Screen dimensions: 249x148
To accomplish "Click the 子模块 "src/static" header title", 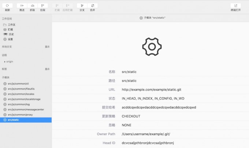I will pos(155,18).
